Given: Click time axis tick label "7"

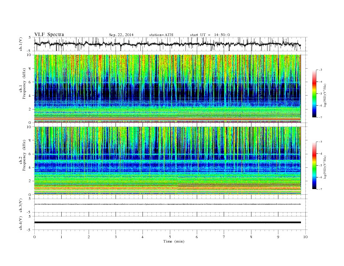Looking at the screenshot, I should [224, 237].
